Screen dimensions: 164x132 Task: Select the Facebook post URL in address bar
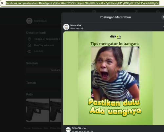83,3
